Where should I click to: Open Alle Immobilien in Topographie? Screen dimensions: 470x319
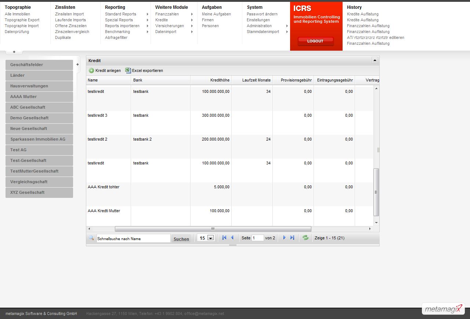click(17, 14)
